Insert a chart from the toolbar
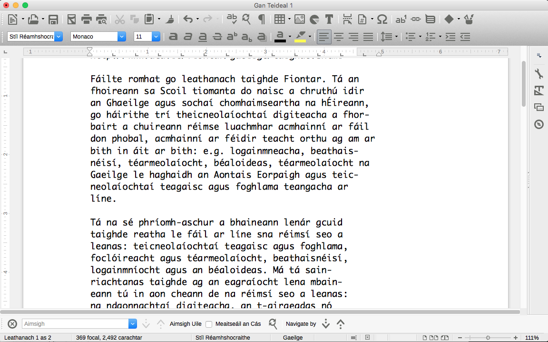The width and height of the screenshot is (548, 342). (314, 20)
